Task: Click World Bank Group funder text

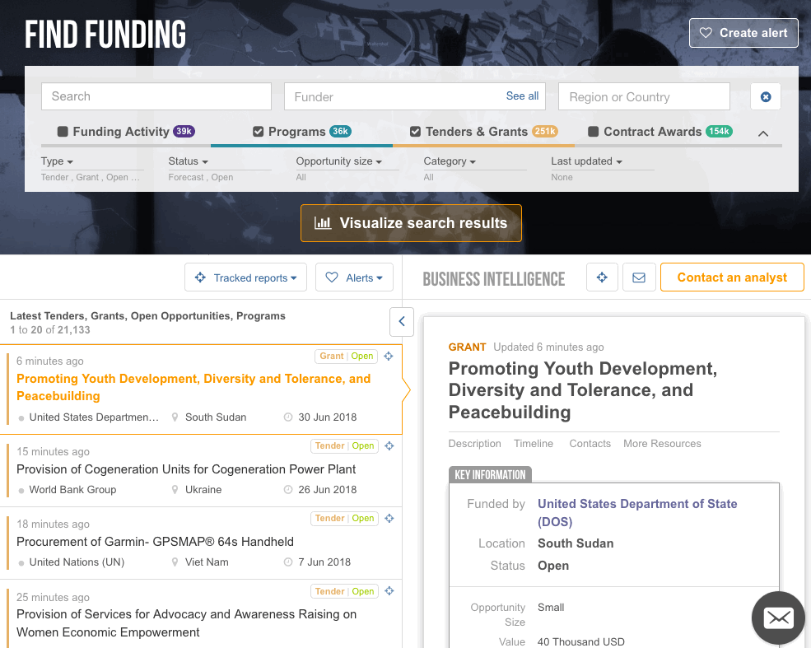Action: click(72, 489)
